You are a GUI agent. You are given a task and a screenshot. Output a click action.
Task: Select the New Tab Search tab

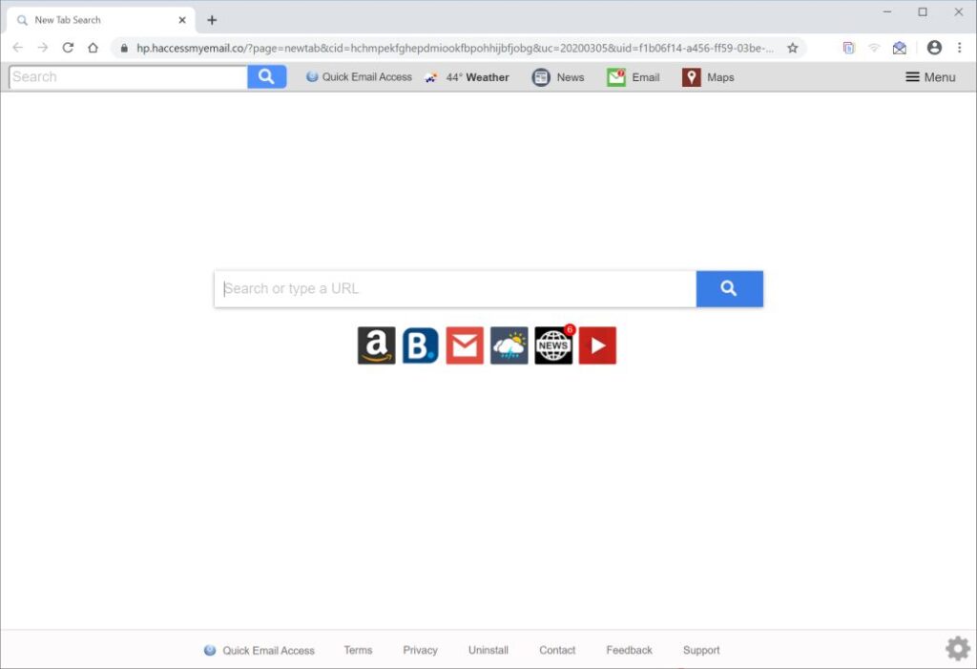tap(101, 20)
